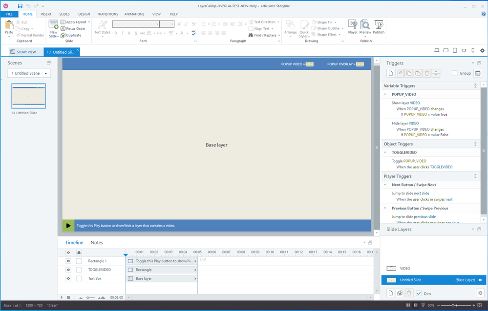The height and width of the screenshot is (311, 488).
Task: Click the STORY VIEW button
Action: (23, 52)
